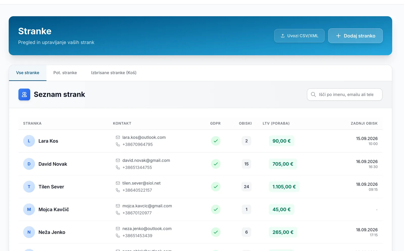404x251 pixels.
Task: Click the Uvozi CSV/XML button
Action: click(x=299, y=36)
